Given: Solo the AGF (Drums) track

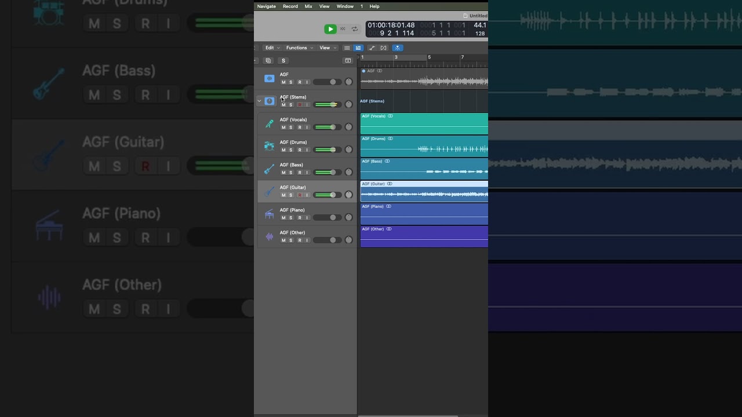Looking at the screenshot, I should [290, 149].
